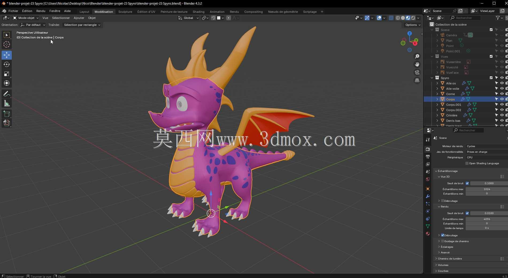Open the Par défaut orientation dropdown

[33, 25]
